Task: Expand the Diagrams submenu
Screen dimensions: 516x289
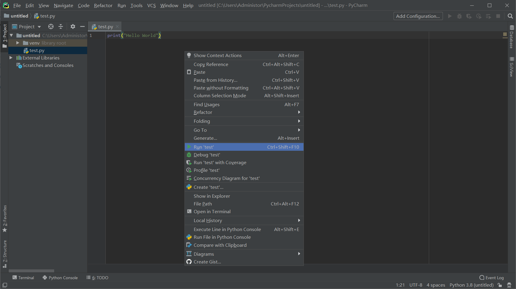Action: coord(244,254)
